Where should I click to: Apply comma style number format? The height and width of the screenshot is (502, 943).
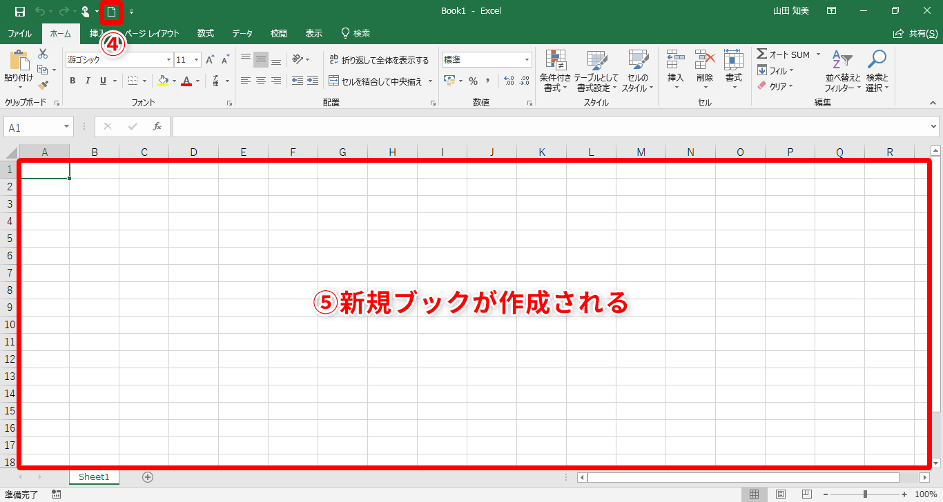click(489, 81)
